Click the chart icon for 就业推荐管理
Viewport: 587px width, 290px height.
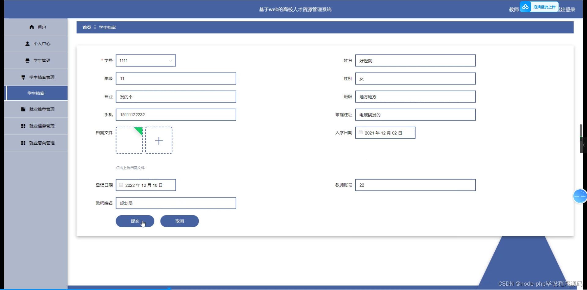[x=23, y=109]
